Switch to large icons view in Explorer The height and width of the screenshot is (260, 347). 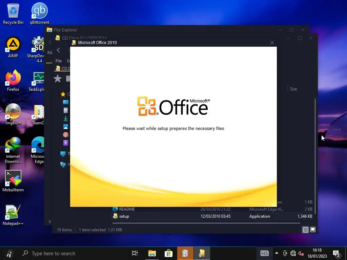pos(313,230)
